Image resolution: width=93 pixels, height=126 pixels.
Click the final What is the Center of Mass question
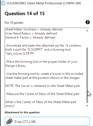[x=41, y=104]
